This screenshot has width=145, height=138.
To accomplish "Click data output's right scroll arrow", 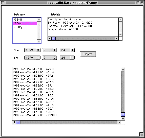I will point(119,122).
